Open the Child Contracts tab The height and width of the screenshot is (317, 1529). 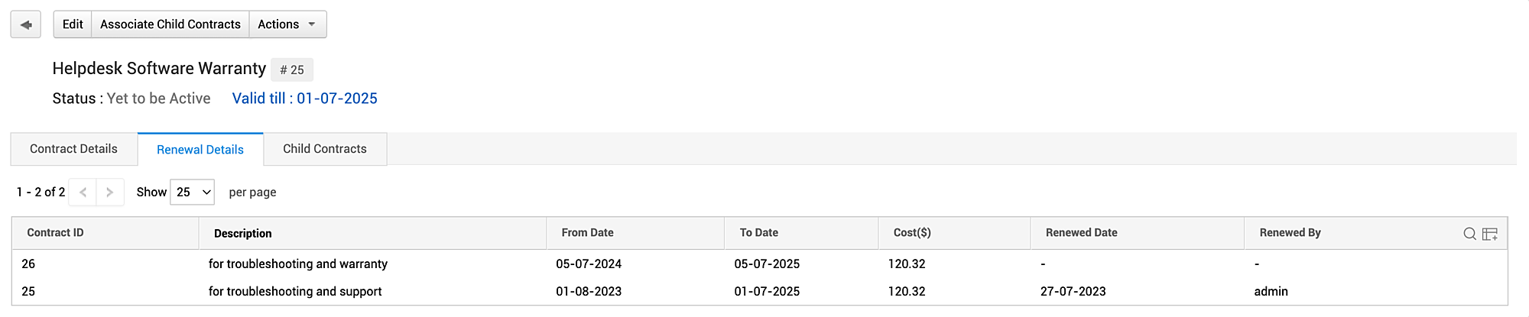[x=325, y=149]
